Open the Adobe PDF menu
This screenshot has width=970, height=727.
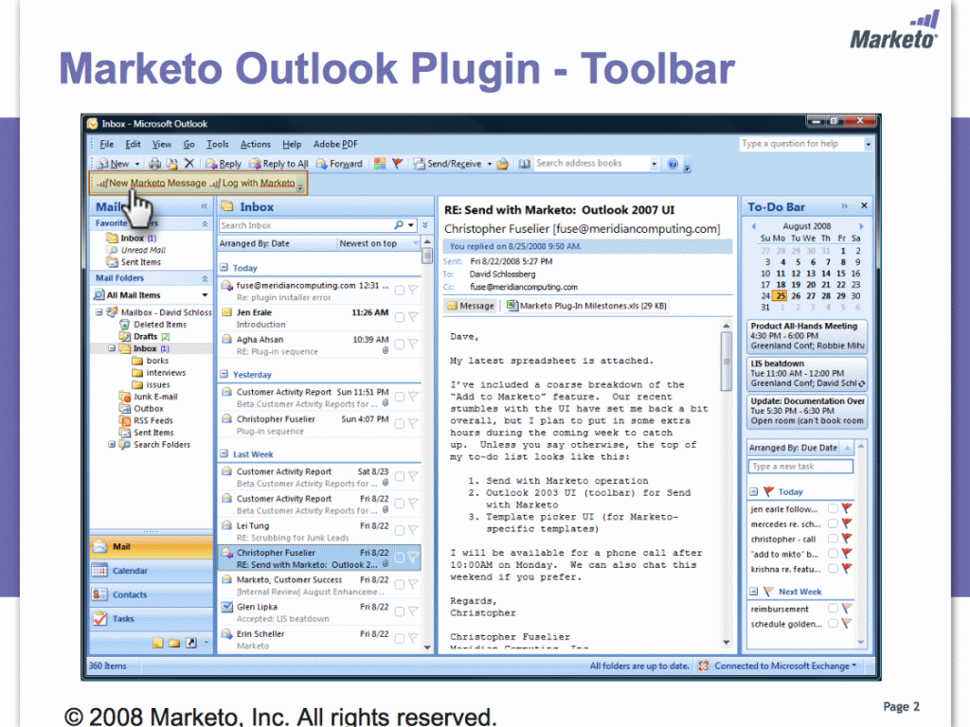pyautogui.click(x=335, y=144)
